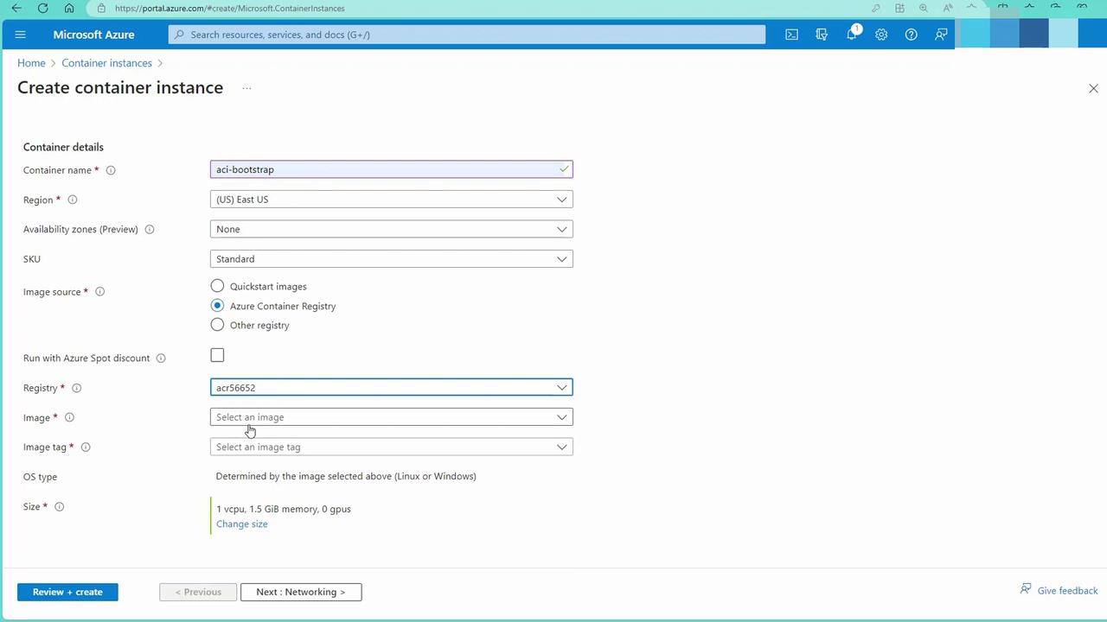The width and height of the screenshot is (1107, 622).
Task: Go to Container instances breadcrumb link
Action: (106, 63)
